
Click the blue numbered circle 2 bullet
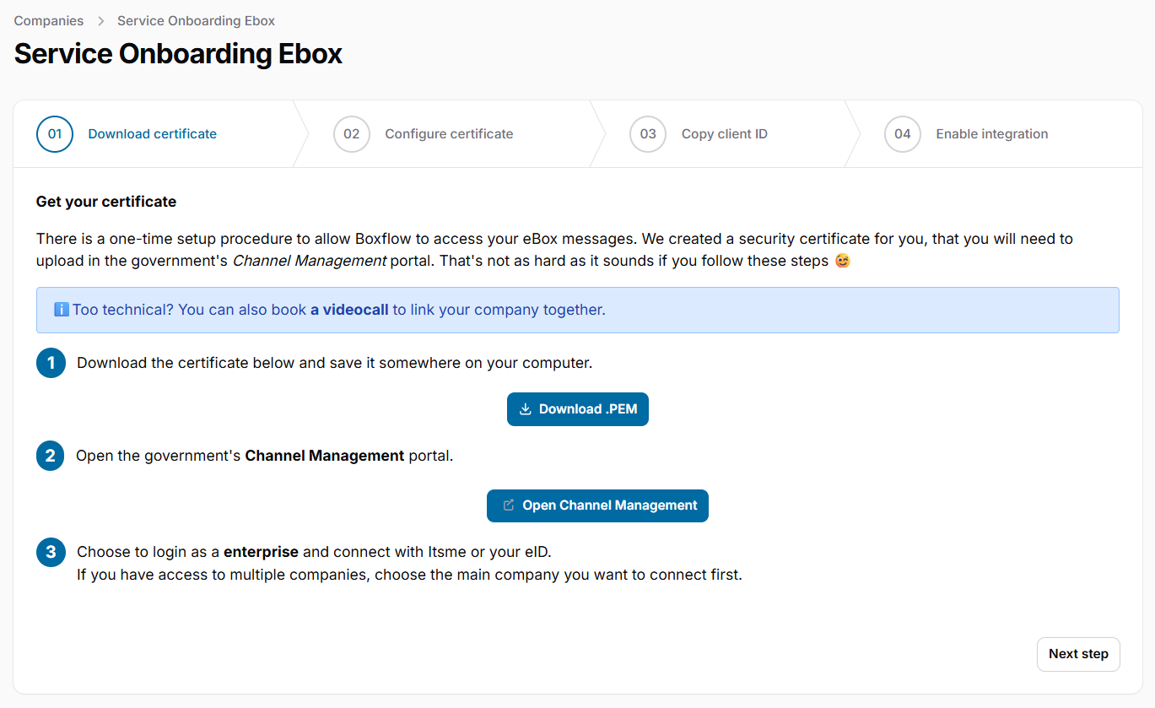pos(51,456)
